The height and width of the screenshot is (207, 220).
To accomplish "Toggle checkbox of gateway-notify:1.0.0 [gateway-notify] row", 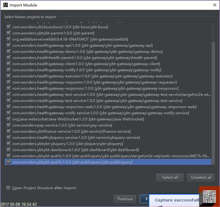I will [x=9, y=70].
